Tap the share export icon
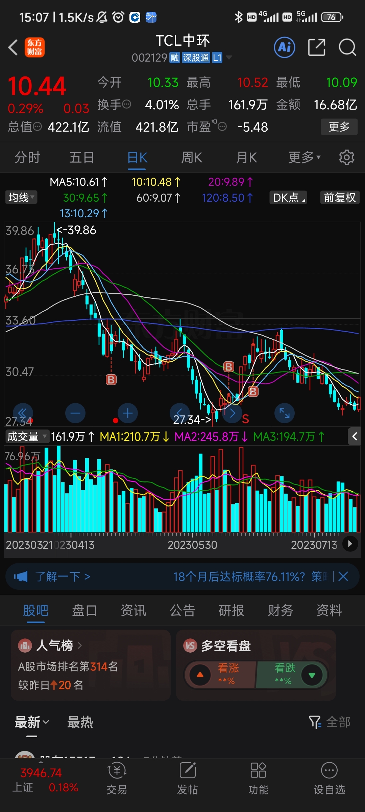The width and height of the screenshot is (365, 812). [317, 47]
